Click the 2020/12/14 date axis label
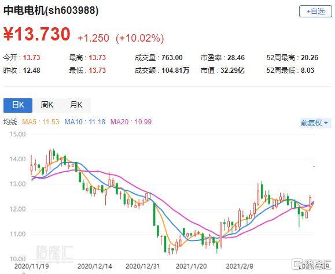335x274 pixels. pos(95,266)
